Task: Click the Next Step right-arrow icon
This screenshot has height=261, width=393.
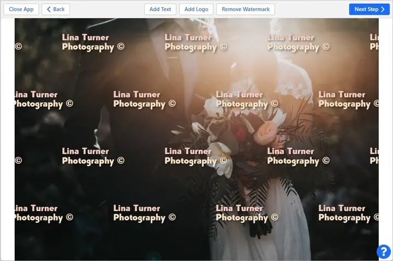Action: [x=383, y=9]
